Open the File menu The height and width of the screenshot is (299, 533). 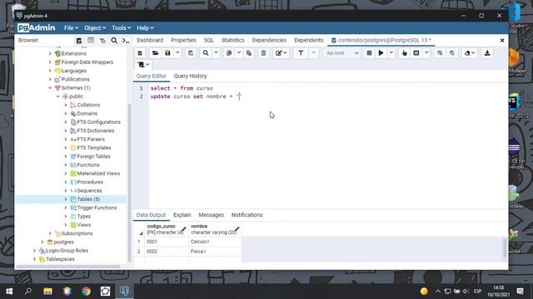point(71,27)
